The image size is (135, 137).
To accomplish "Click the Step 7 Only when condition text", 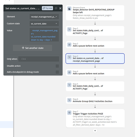I will pyautogui.click(x=95, y=121).
